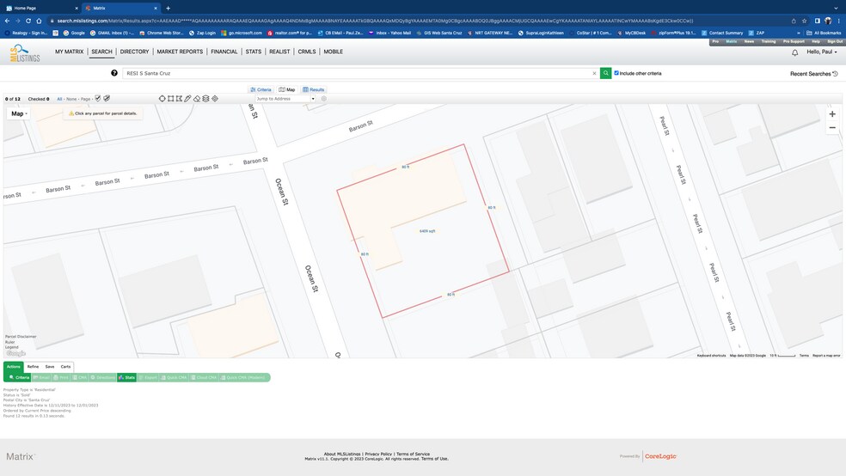Image resolution: width=846 pixels, height=476 pixels.
Task: Click the green search magnifier button
Action: [605, 73]
